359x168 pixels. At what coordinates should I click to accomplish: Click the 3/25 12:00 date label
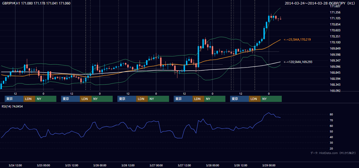[x=71, y=165]
